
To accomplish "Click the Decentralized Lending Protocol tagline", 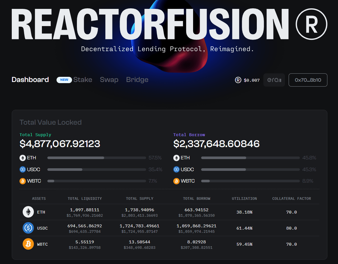I will (167, 49).
